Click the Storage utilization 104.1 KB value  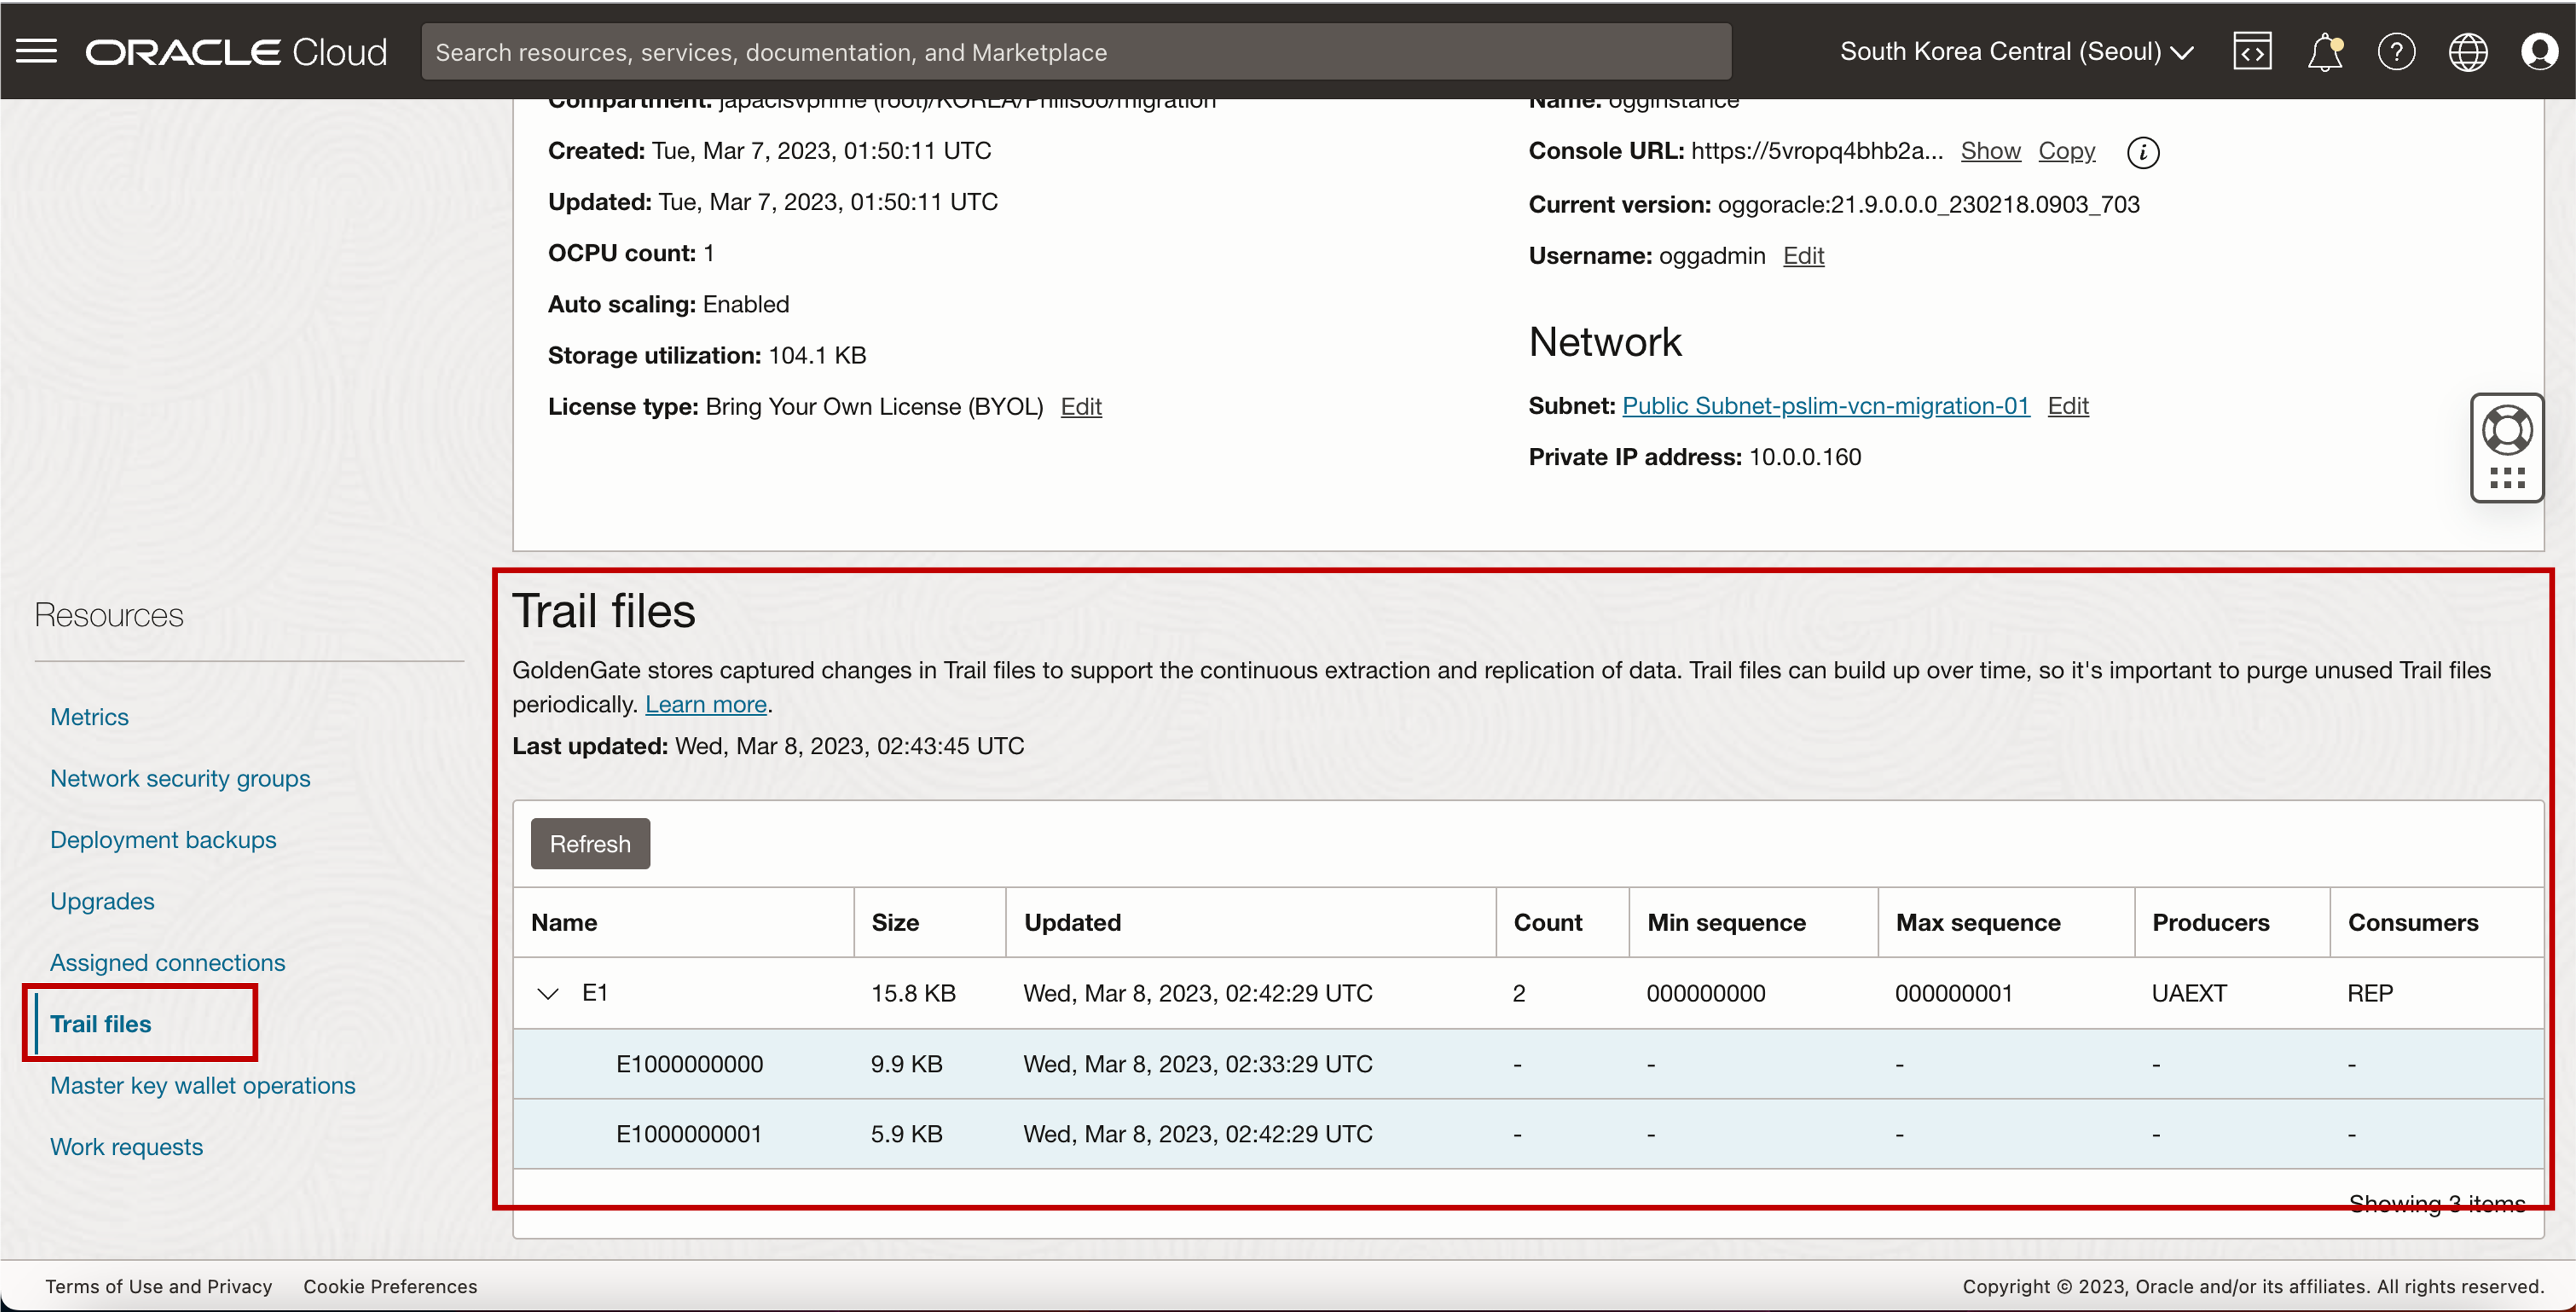pos(817,355)
